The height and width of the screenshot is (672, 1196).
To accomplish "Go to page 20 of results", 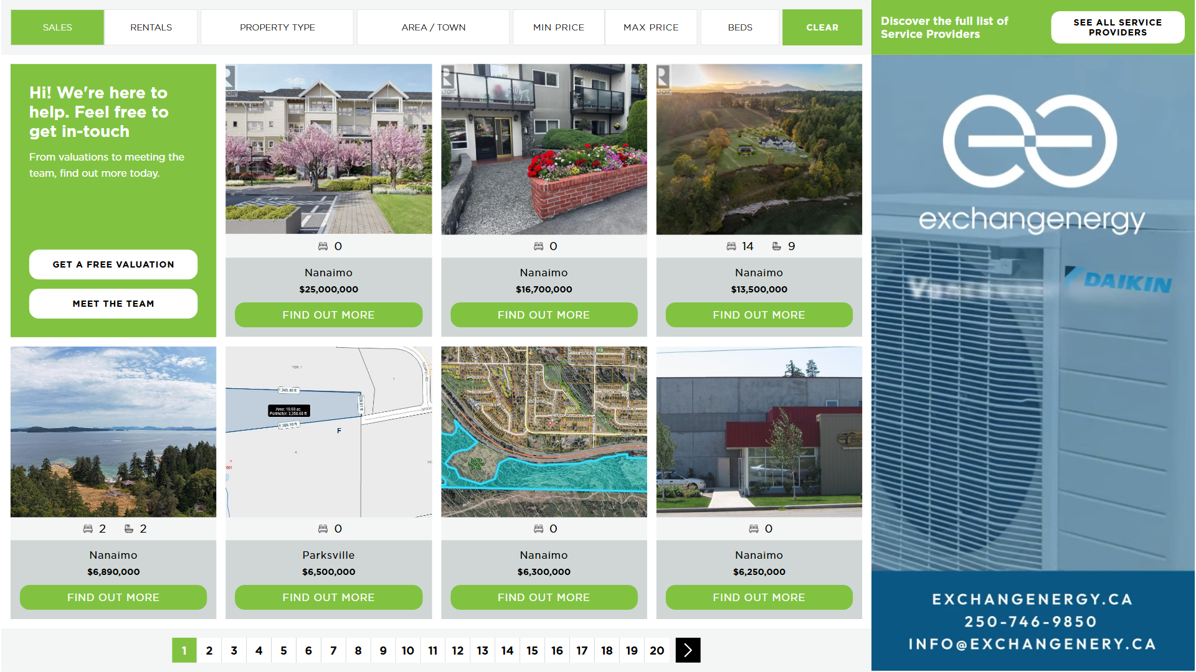I will [657, 650].
